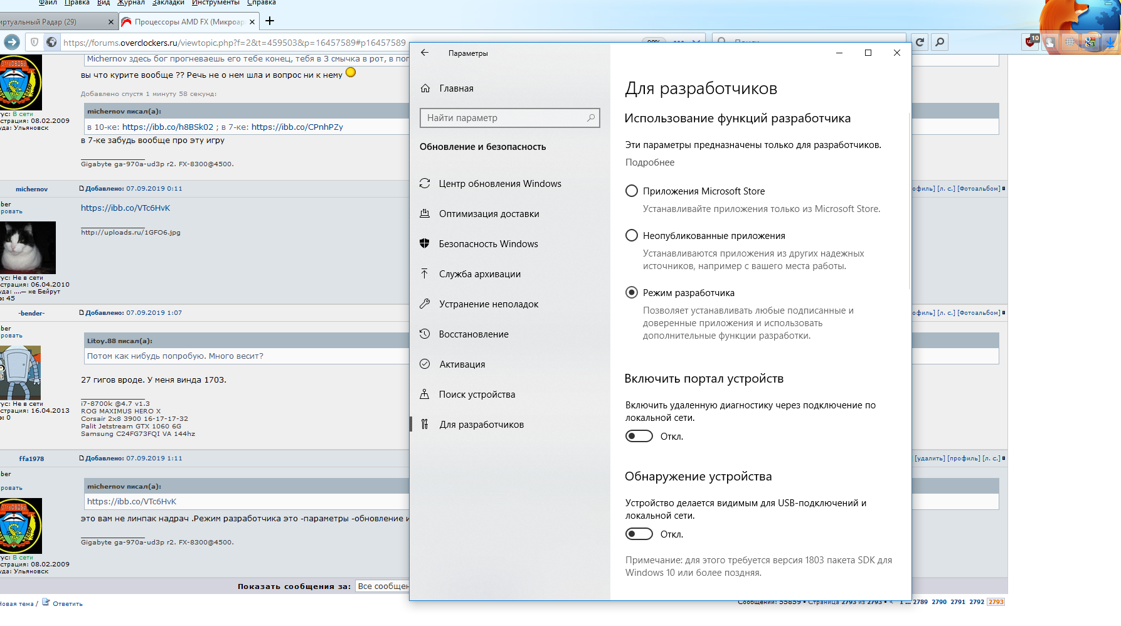Screen dimensions: 1121x626
Task: Click the Firefox forward arrow button
Action: tap(12, 42)
